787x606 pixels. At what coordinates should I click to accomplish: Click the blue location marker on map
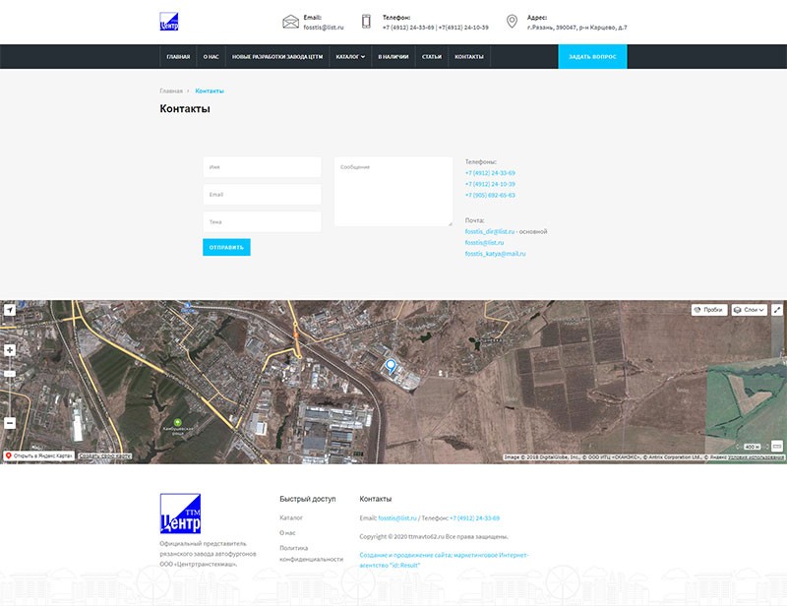[x=391, y=367]
